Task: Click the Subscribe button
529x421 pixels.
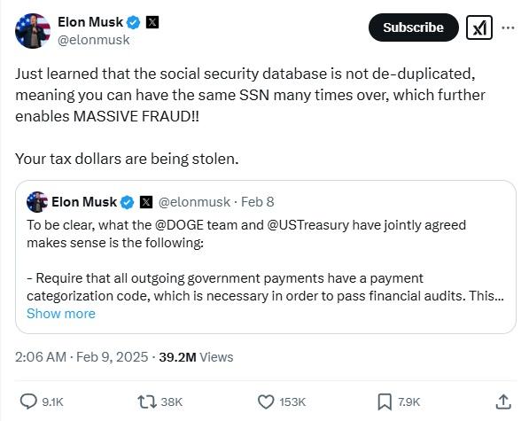Action: tap(413, 27)
